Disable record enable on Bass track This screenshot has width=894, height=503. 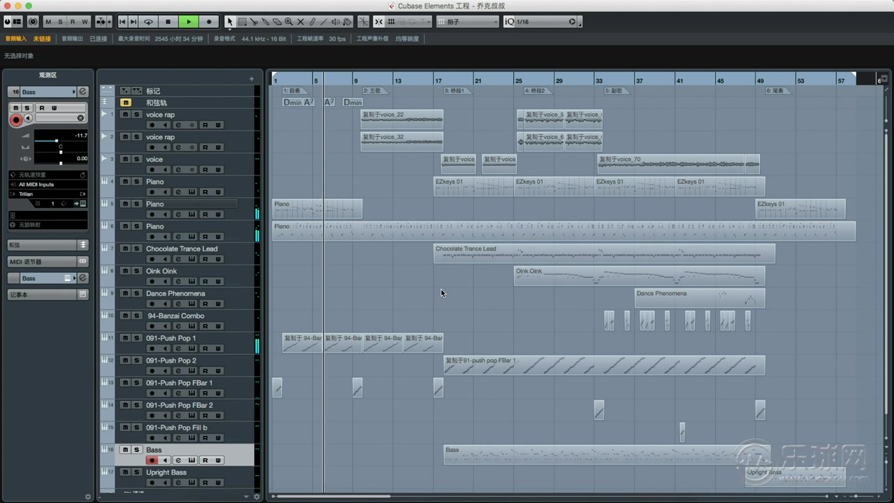click(x=151, y=460)
